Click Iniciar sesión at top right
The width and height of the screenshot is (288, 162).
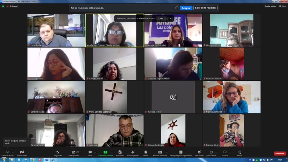click(x=270, y=6)
